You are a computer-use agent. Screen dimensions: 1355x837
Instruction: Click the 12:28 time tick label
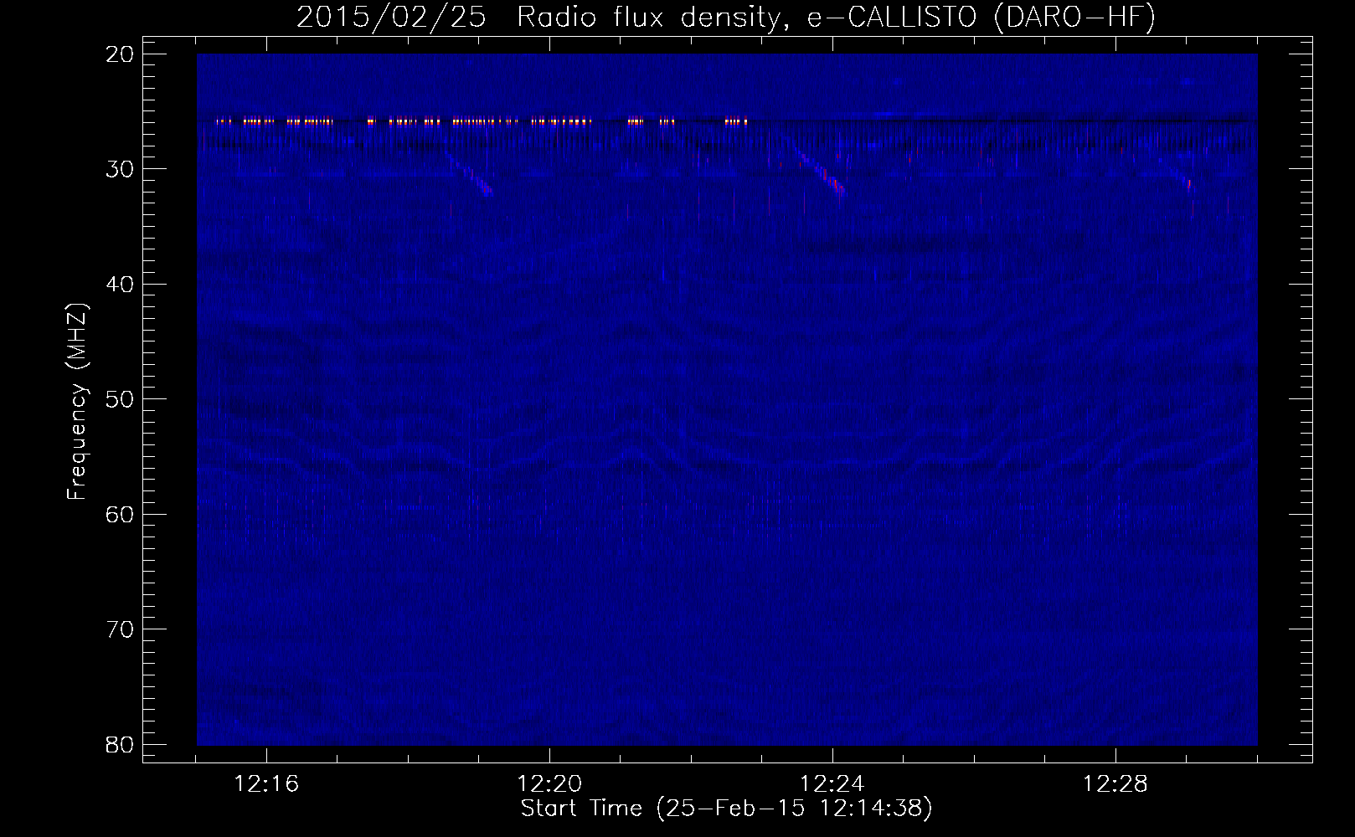(x=1115, y=784)
